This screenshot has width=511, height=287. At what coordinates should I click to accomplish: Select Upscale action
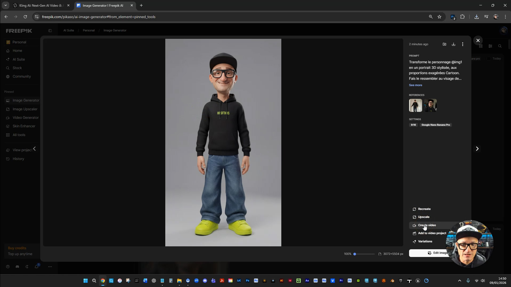(423, 217)
